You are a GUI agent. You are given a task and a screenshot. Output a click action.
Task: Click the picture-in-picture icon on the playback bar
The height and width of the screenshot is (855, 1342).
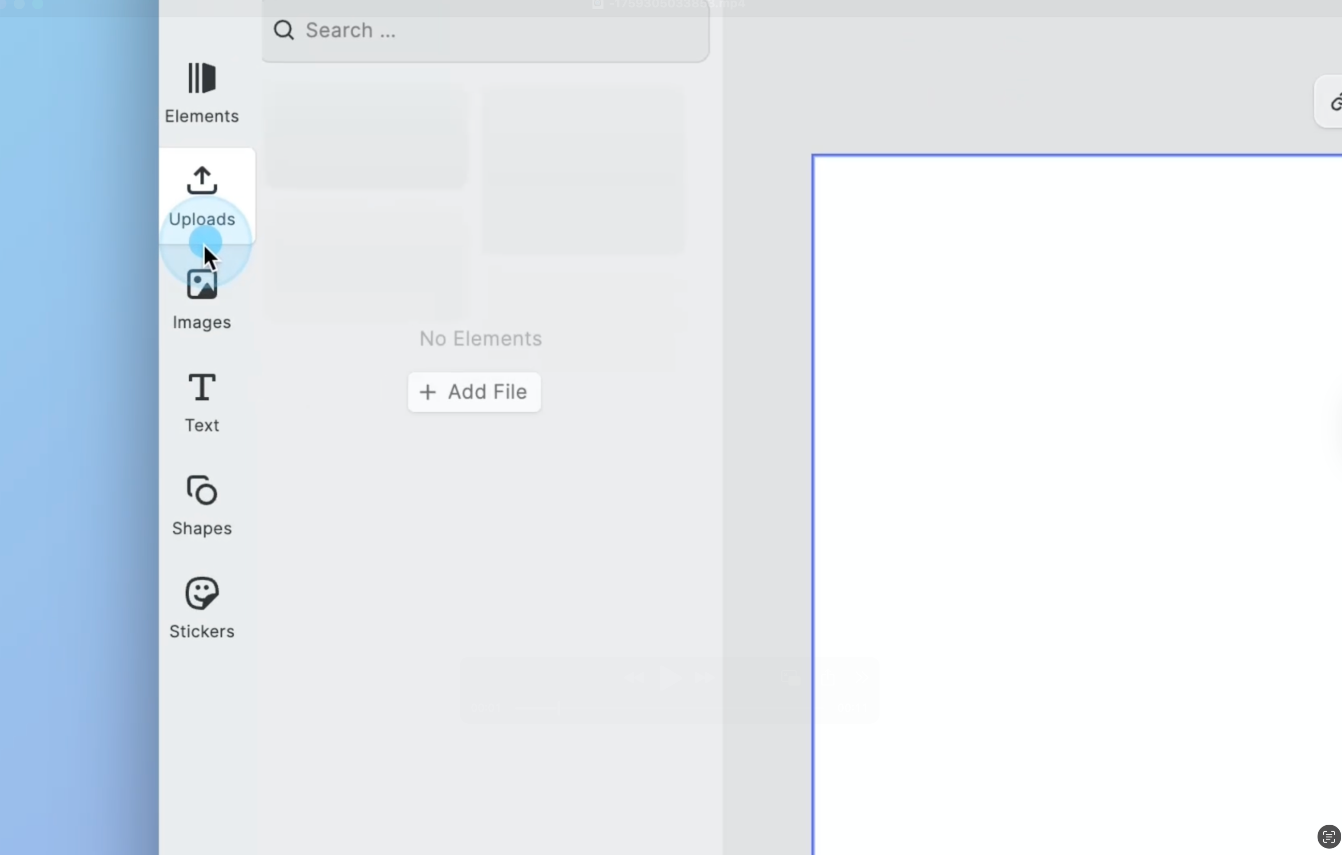[x=791, y=677]
